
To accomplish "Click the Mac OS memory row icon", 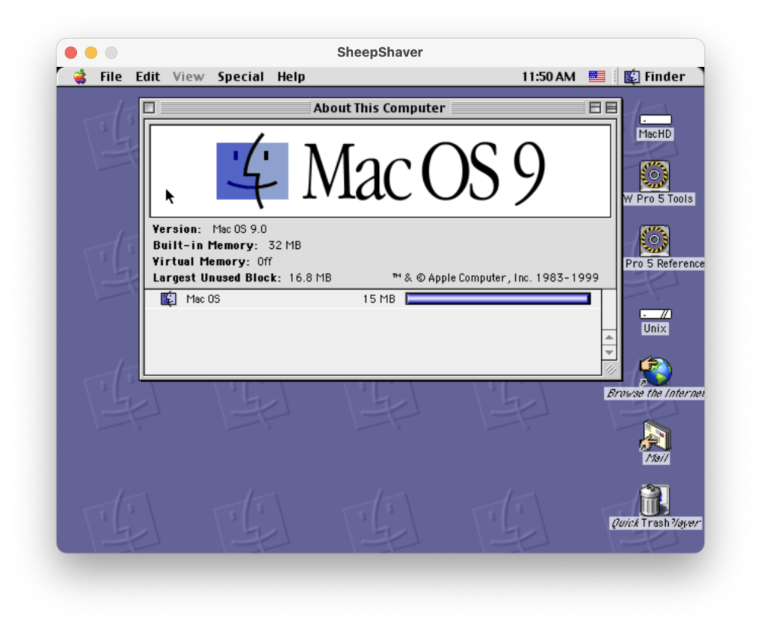I will (168, 299).
